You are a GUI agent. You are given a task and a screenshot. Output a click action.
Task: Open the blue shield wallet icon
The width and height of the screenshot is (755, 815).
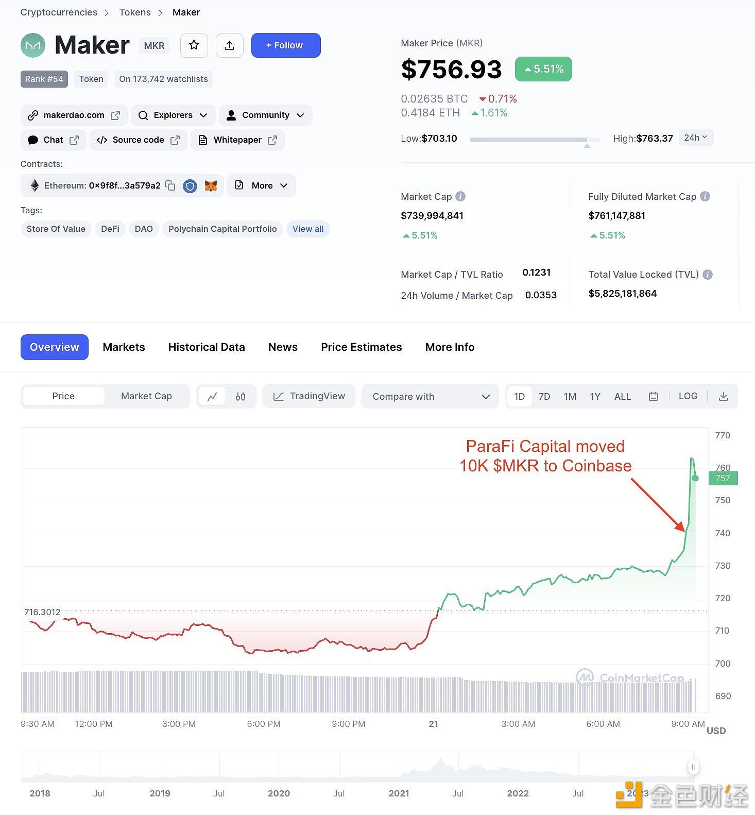click(x=190, y=185)
